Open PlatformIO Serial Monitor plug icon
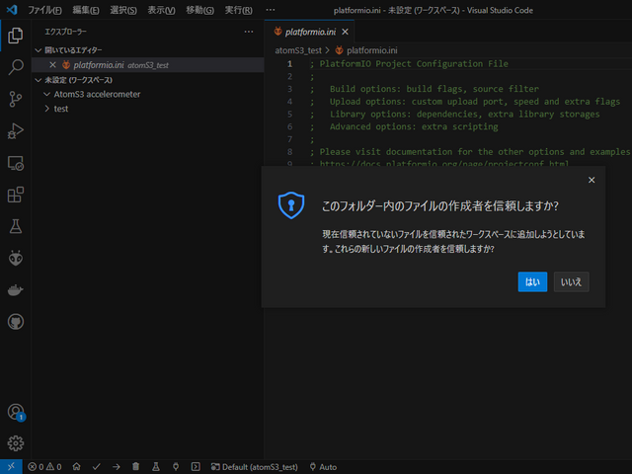 (x=176, y=467)
